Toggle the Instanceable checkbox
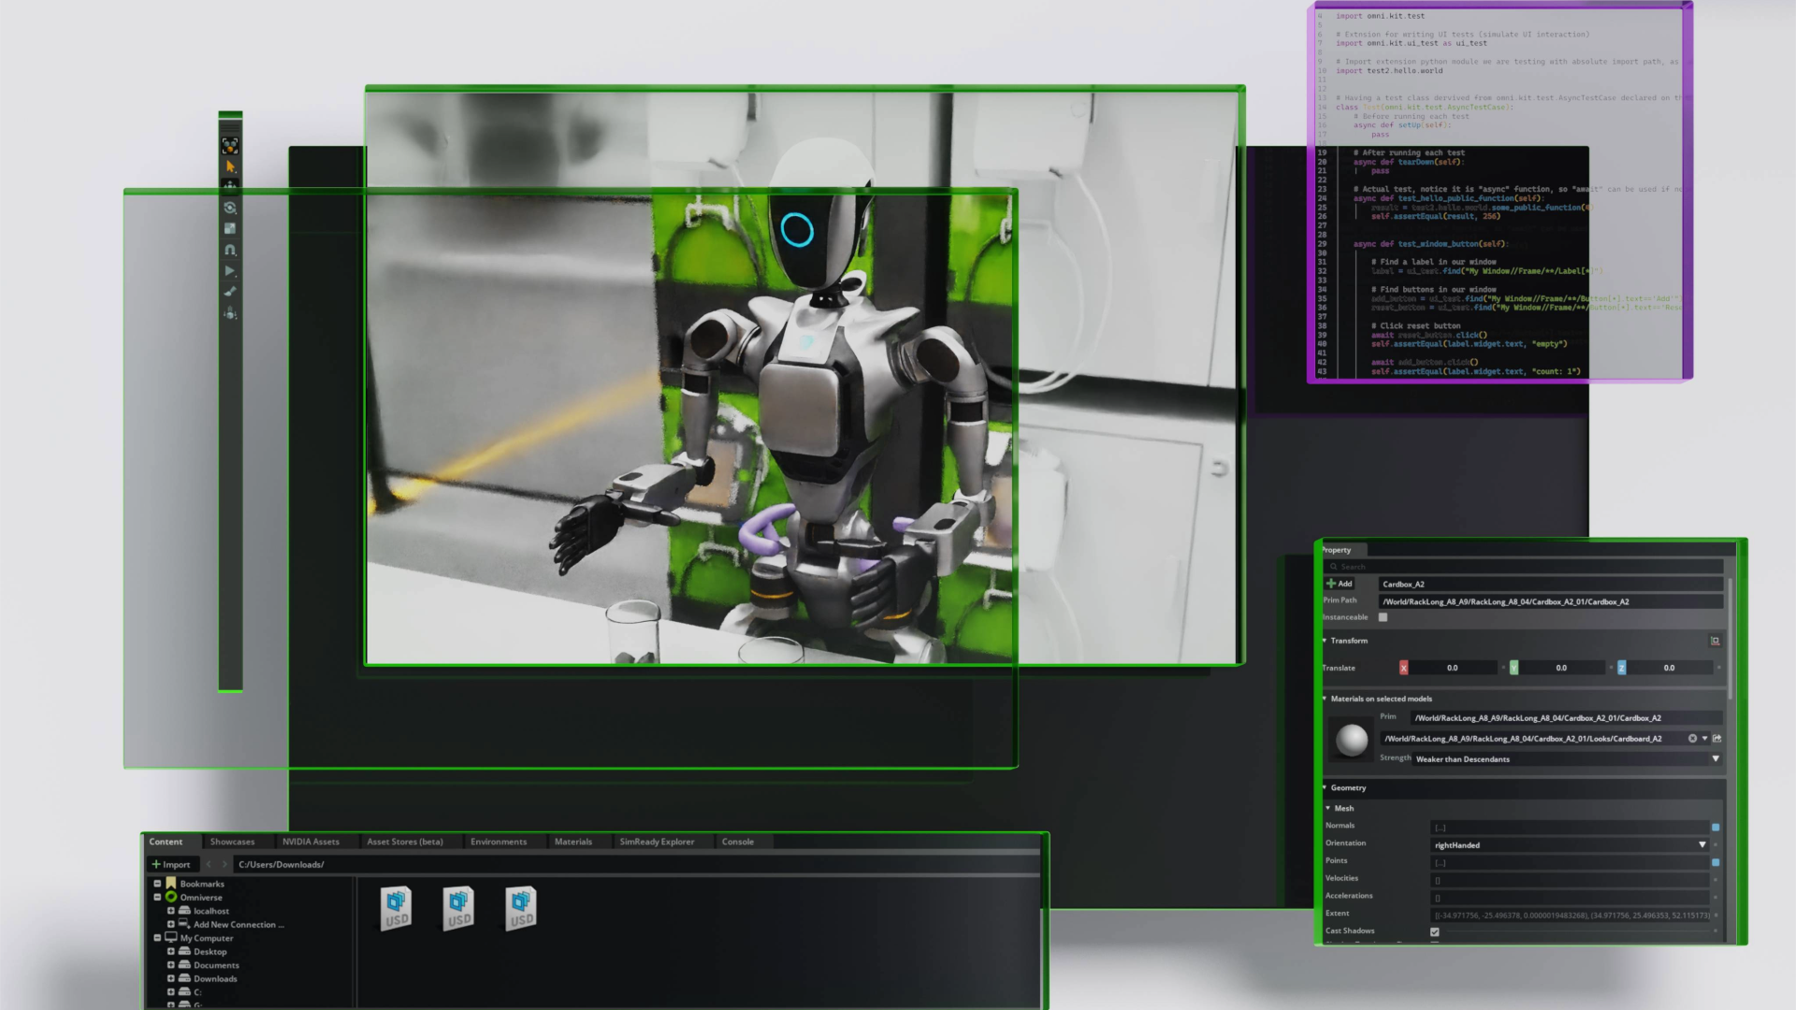The width and height of the screenshot is (1796, 1010). (1383, 617)
